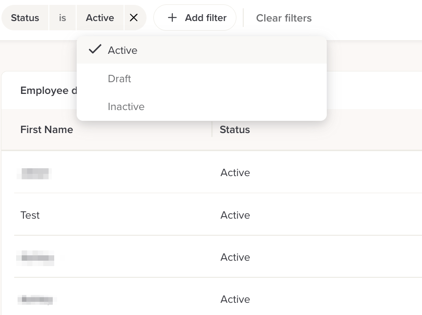Open the last visible blurred employee name
The width and height of the screenshot is (422, 315).
[x=36, y=299]
